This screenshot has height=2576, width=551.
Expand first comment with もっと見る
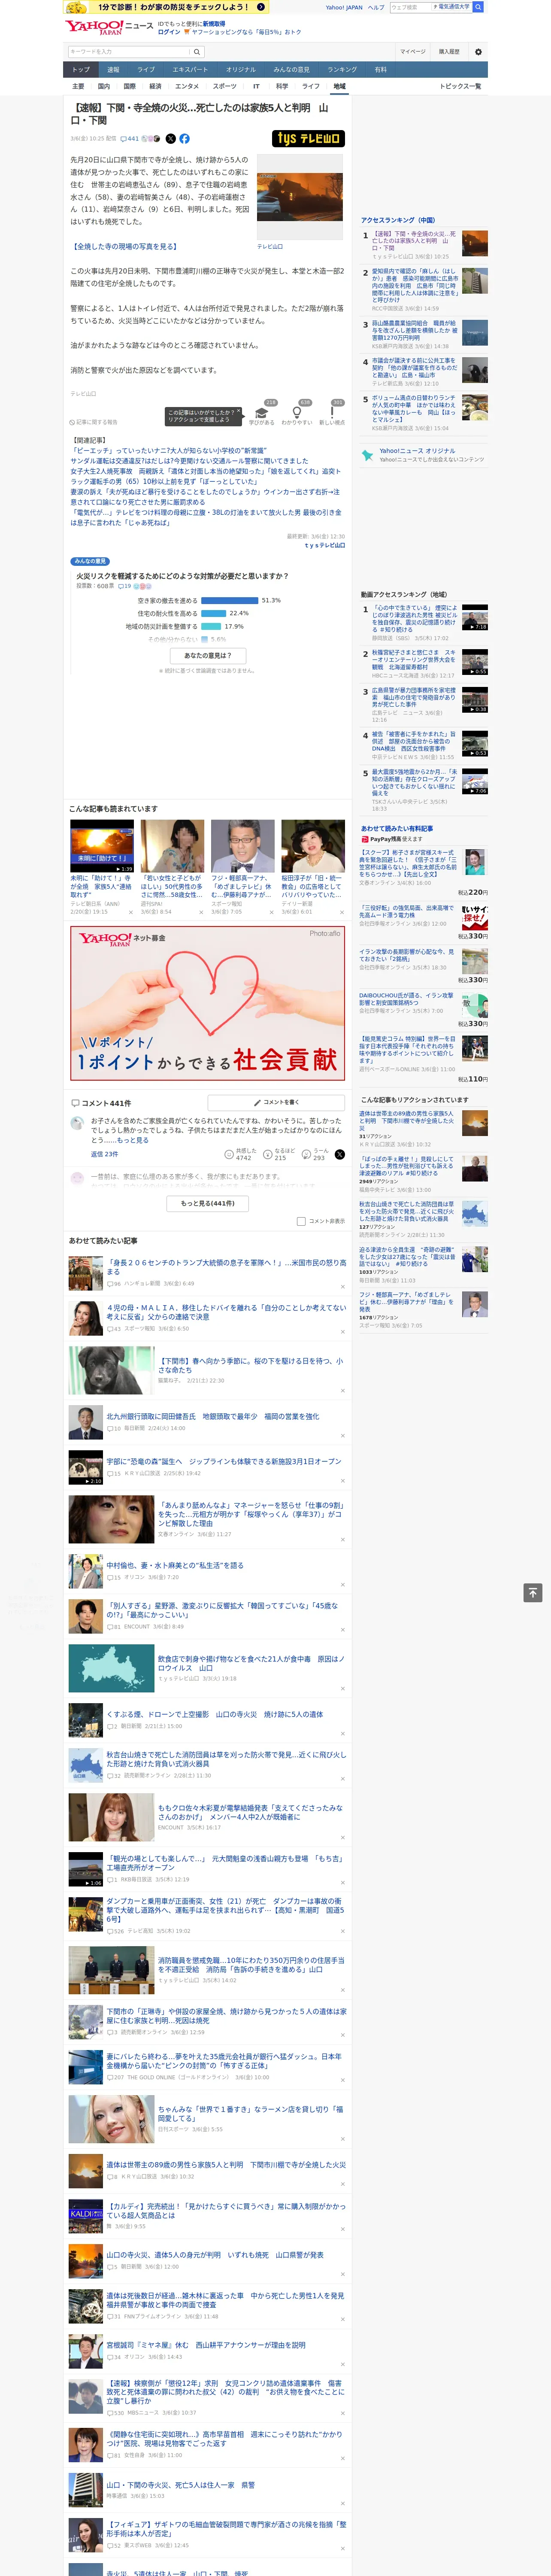coord(132,1140)
